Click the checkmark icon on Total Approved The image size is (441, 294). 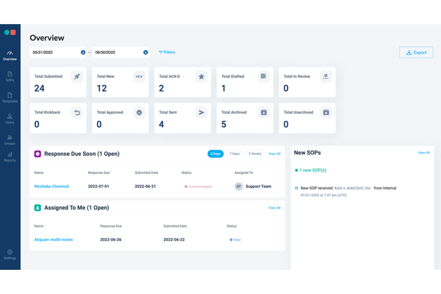(x=139, y=113)
